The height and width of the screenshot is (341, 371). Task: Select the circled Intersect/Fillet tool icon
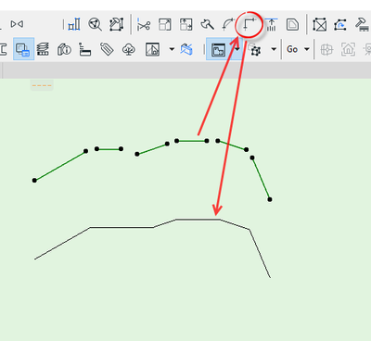(x=249, y=24)
